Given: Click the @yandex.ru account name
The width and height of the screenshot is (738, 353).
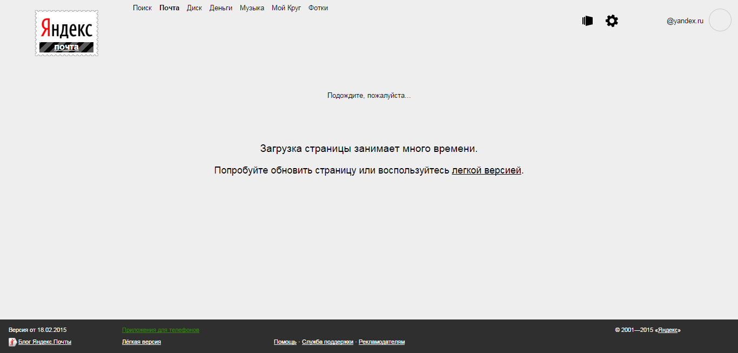Looking at the screenshot, I should tap(685, 21).
